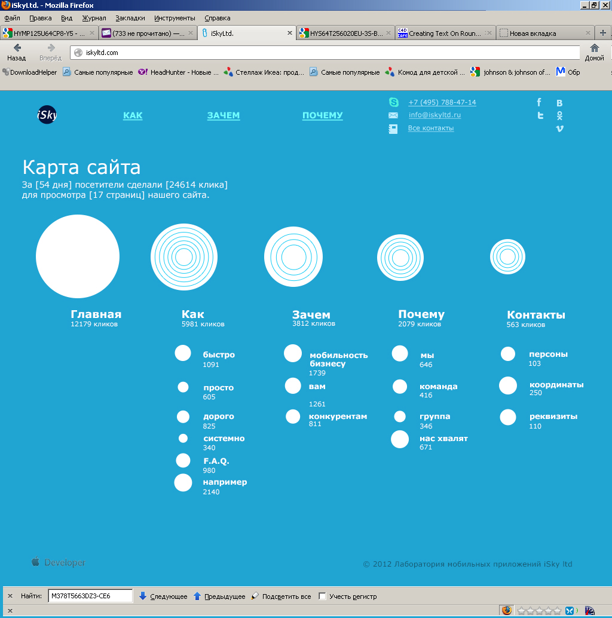612x618 pixels.
Task: Click the circle next to нас хвалят
Action: tap(400, 439)
